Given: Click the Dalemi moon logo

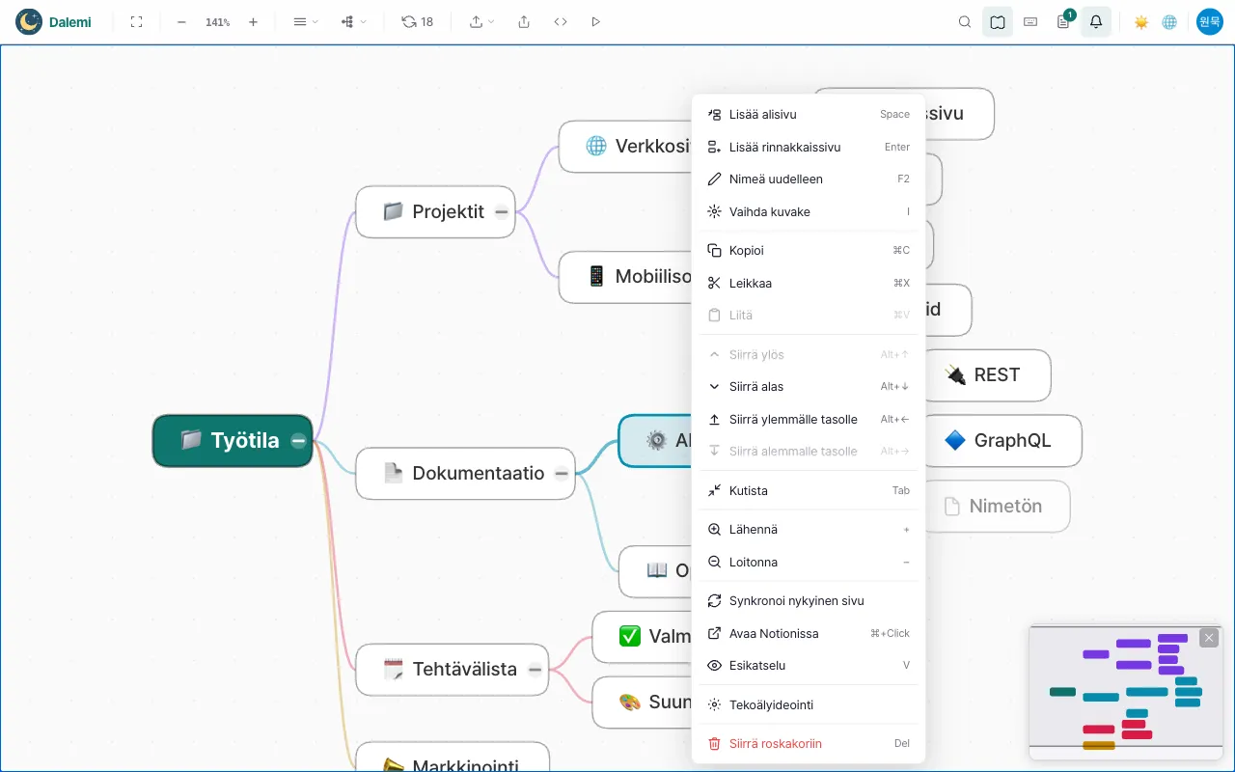Looking at the screenshot, I should pyautogui.click(x=29, y=21).
